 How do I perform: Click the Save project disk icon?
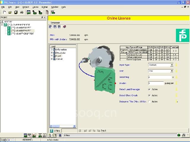tap(16, 12)
